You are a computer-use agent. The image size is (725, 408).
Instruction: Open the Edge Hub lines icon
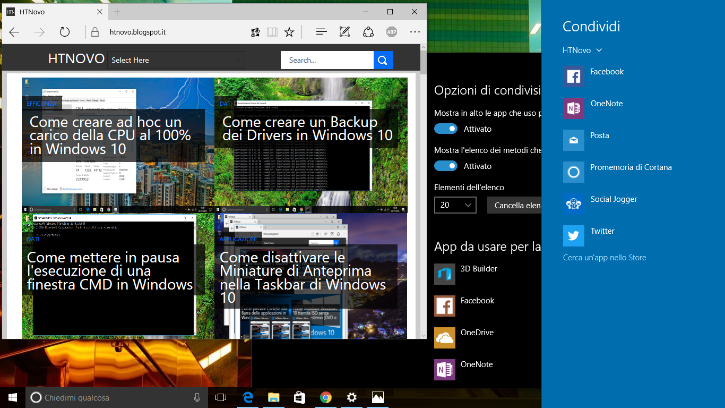[x=321, y=32]
